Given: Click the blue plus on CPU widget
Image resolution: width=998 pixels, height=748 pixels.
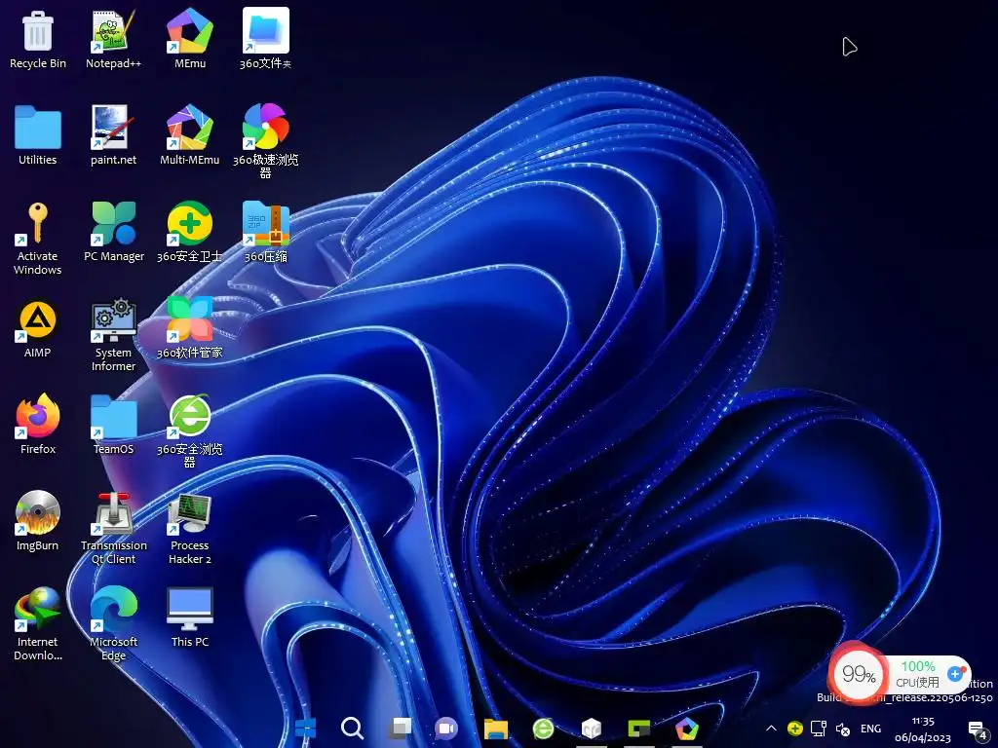Looking at the screenshot, I should pos(955,674).
